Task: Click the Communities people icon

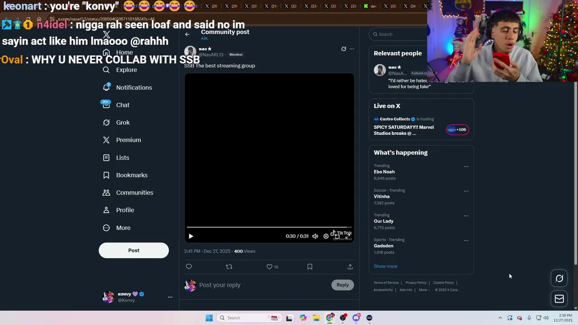Action: (106, 193)
